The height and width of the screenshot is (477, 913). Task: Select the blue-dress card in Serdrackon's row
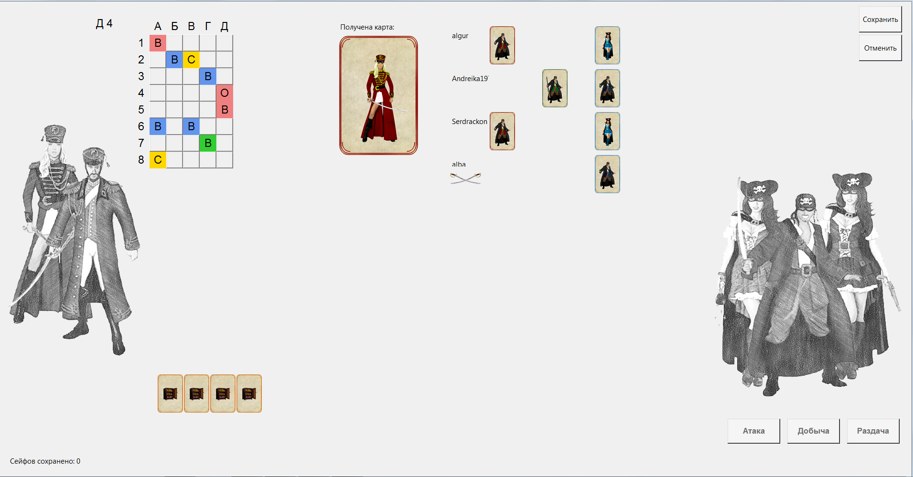(607, 131)
